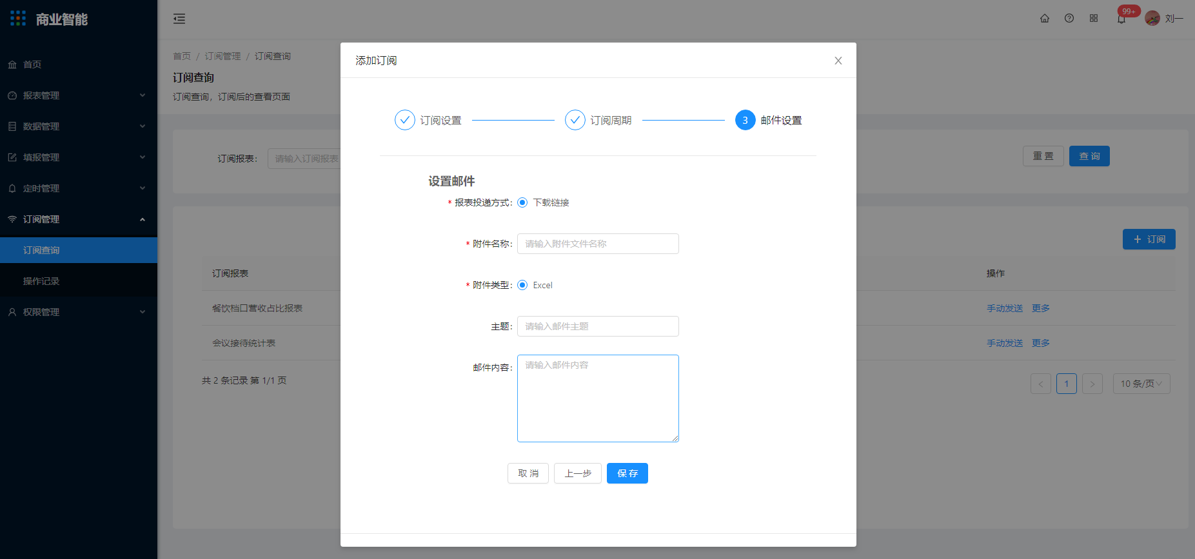The width and height of the screenshot is (1195, 559).
Task: Focus the 主题 email subject input
Action: (598, 326)
